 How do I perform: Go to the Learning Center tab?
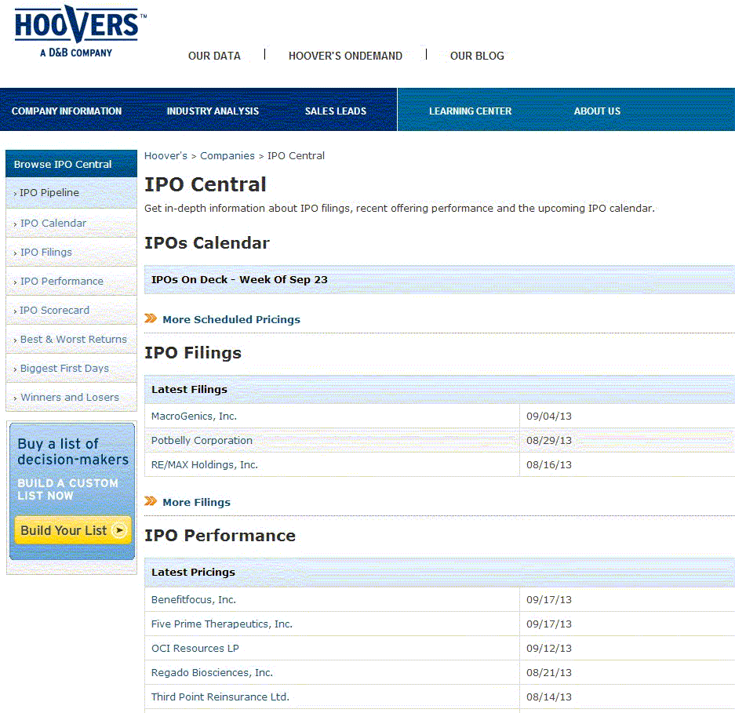coord(470,111)
